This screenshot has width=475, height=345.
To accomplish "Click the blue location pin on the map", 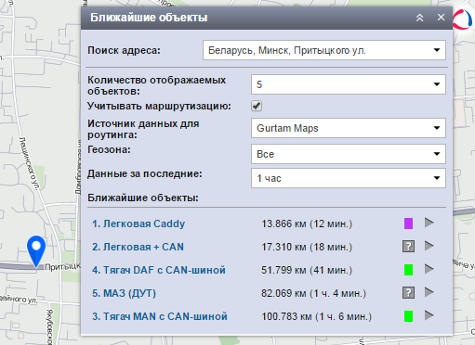I will 36,251.
